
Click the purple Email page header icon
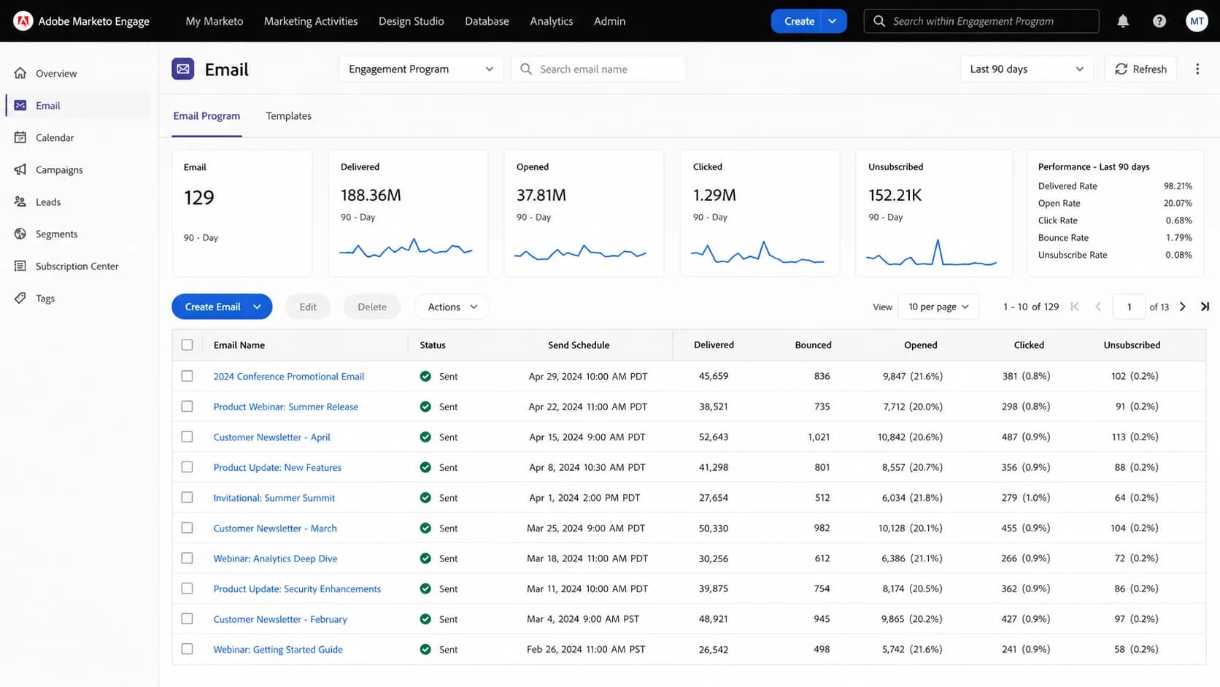[183, 69]
